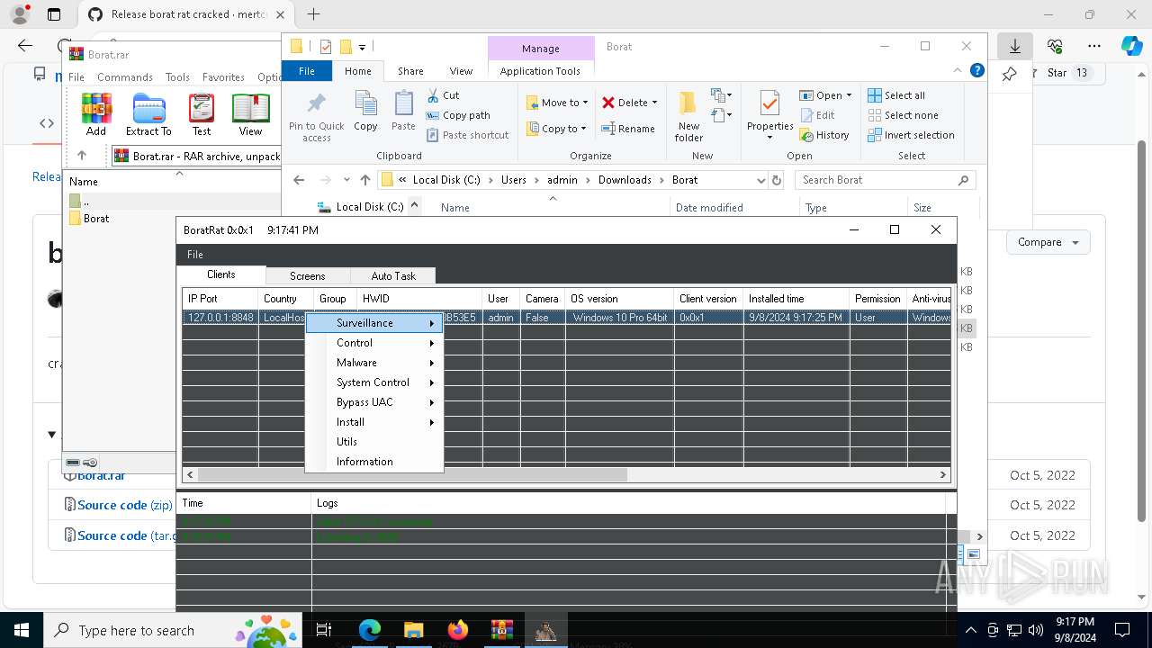This screenshot has height=648, width=1152.
Task: Click Paste shortcut in ribbon
Action: [467, 135]
